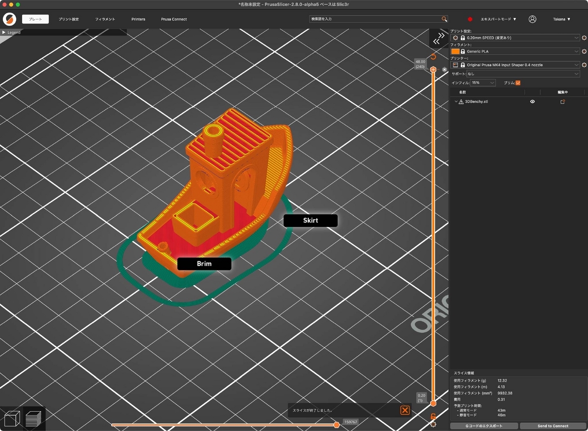Select 3DBenchy.stl in the object list

pos(476,102)
